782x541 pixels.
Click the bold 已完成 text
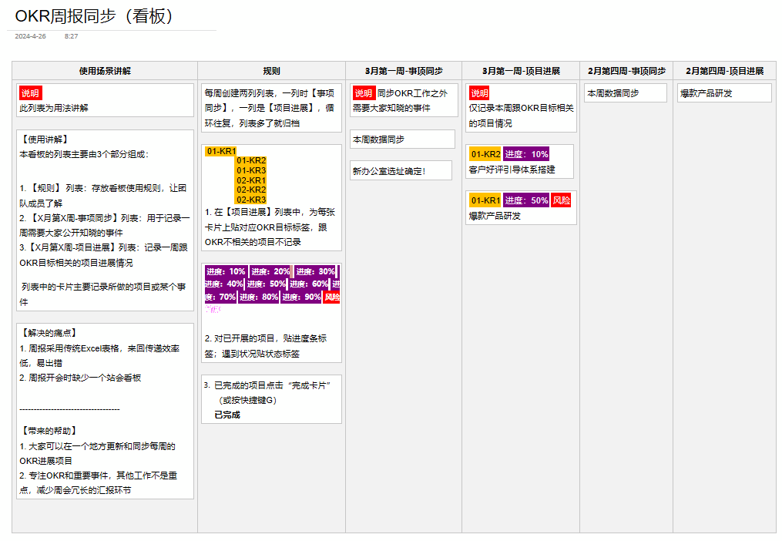(227, 415)
